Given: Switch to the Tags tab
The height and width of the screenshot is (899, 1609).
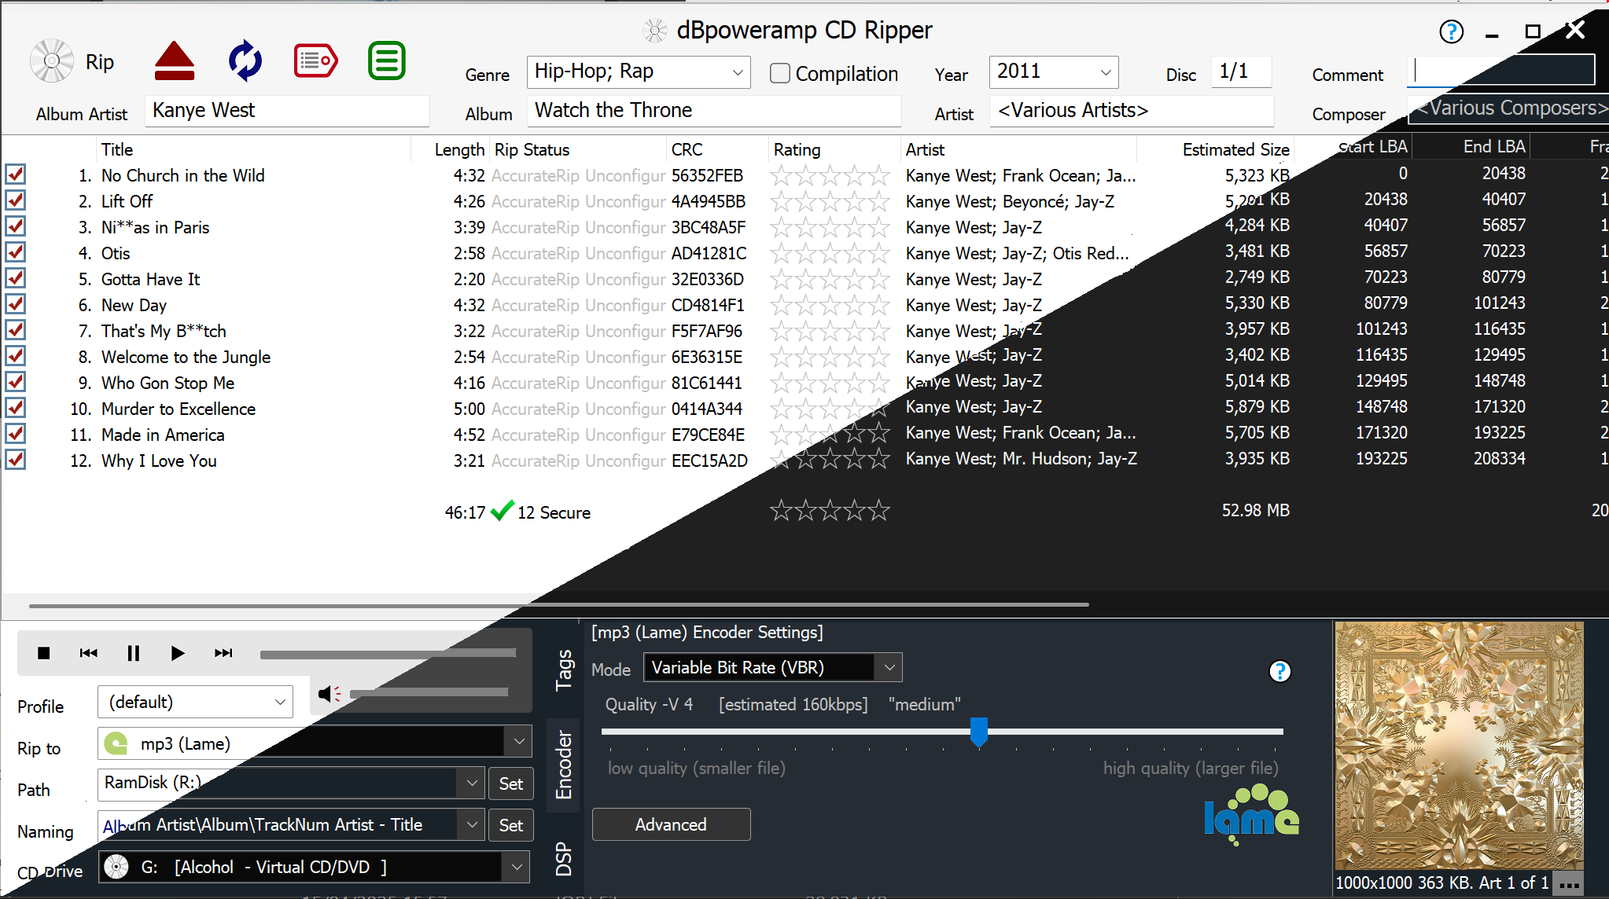Looking at the screenshot, I should coord(563,670).
